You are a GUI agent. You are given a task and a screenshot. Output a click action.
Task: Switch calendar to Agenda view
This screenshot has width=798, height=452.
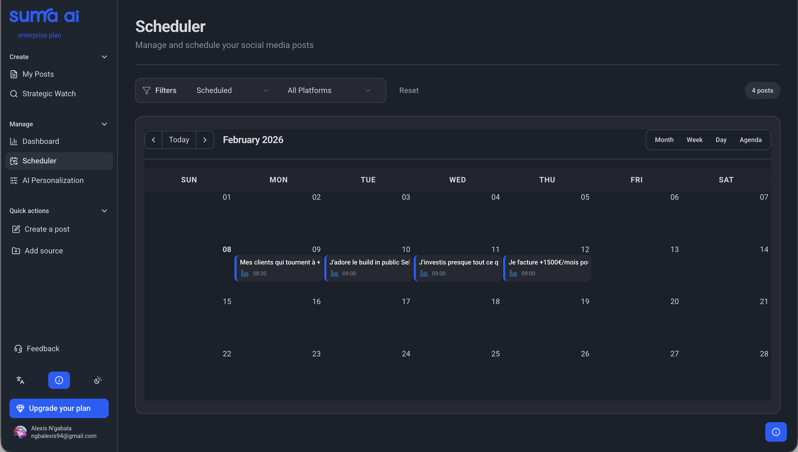point(750,140)
